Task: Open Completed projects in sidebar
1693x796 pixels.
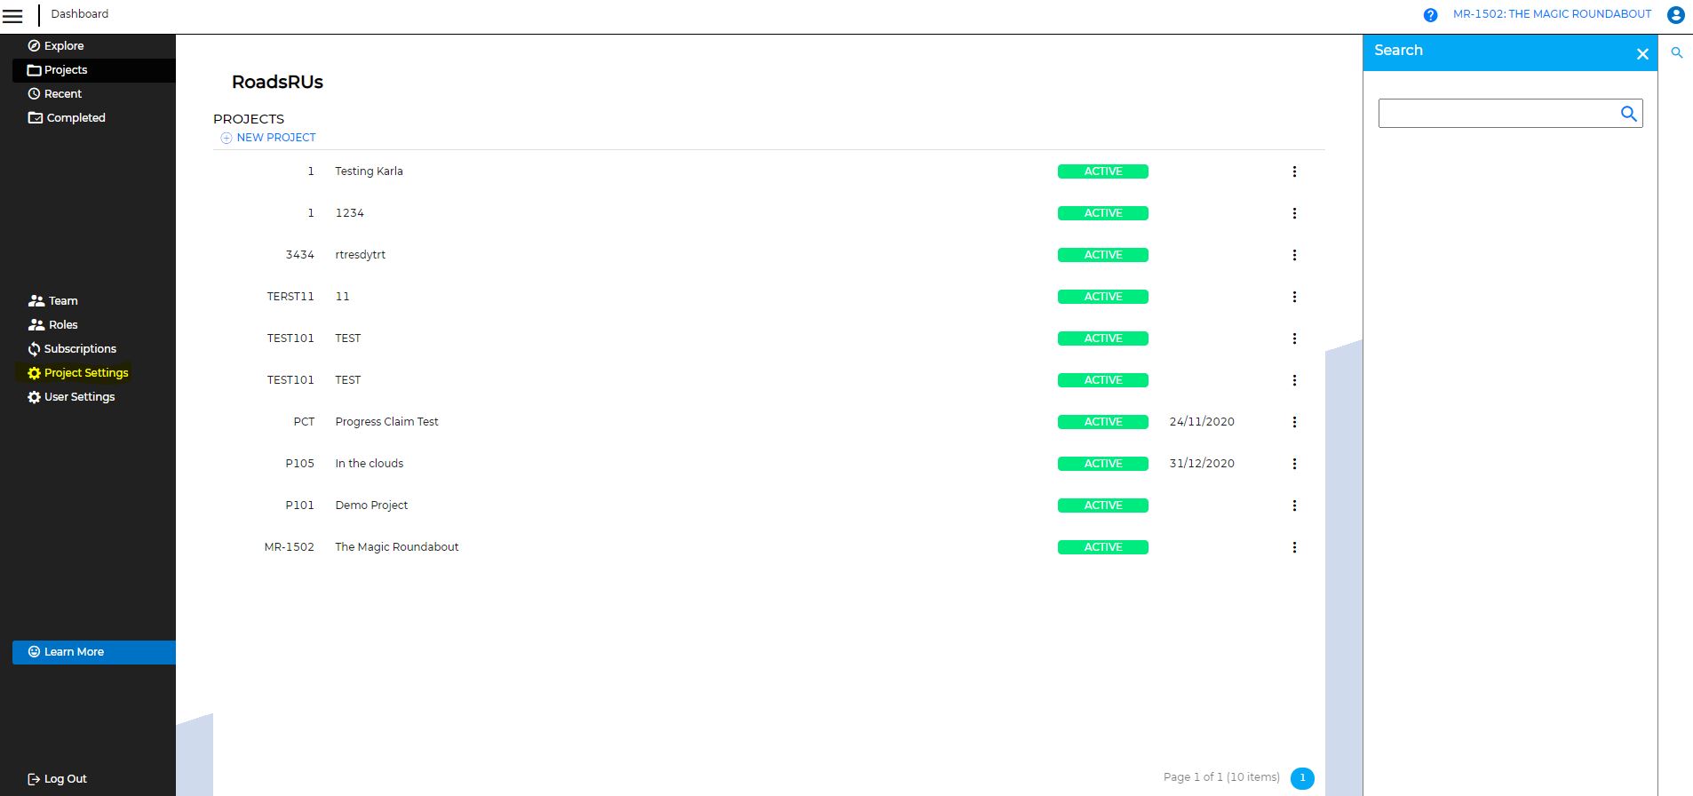Action: point(75,118)
